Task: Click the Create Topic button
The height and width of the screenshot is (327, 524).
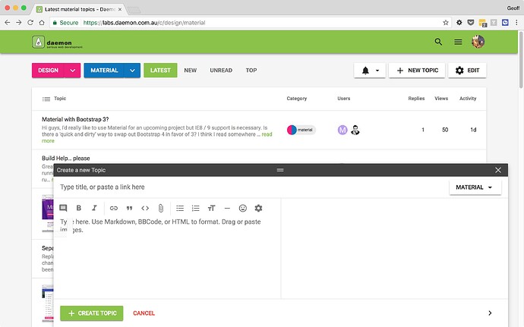Action: [91, 313]
